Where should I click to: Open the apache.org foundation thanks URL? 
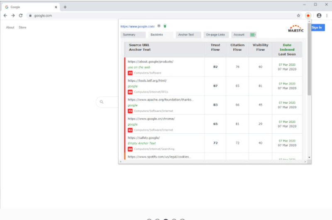coord(161,100)
